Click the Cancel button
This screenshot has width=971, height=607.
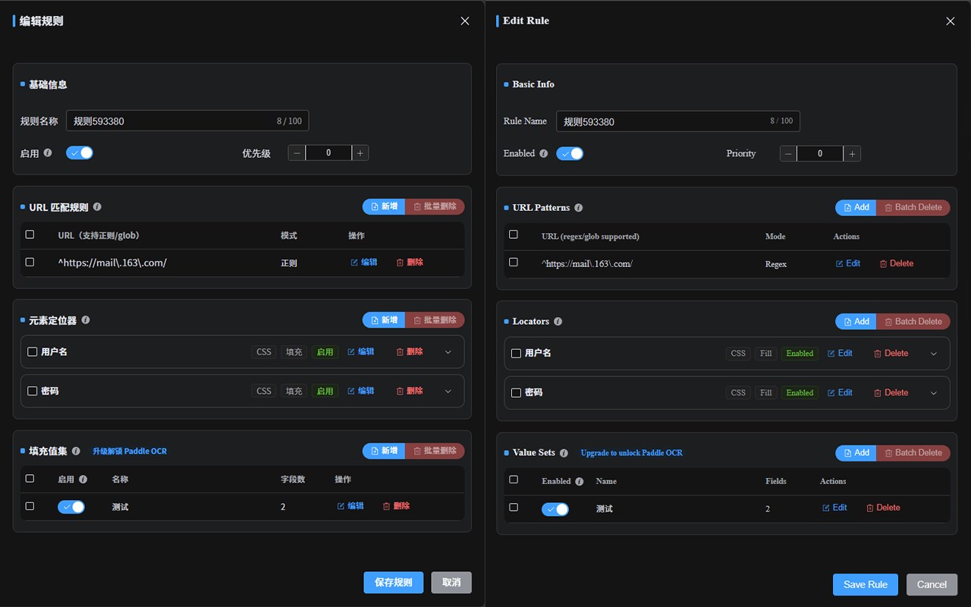pyautogui.click(x=932, y=584)
